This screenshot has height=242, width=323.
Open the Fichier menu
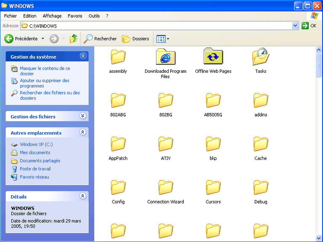click(x=10, y=16)
